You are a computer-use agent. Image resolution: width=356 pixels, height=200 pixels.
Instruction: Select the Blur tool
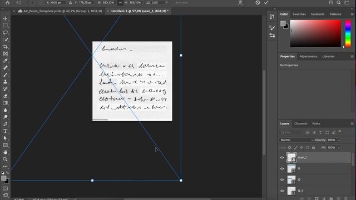5,110
